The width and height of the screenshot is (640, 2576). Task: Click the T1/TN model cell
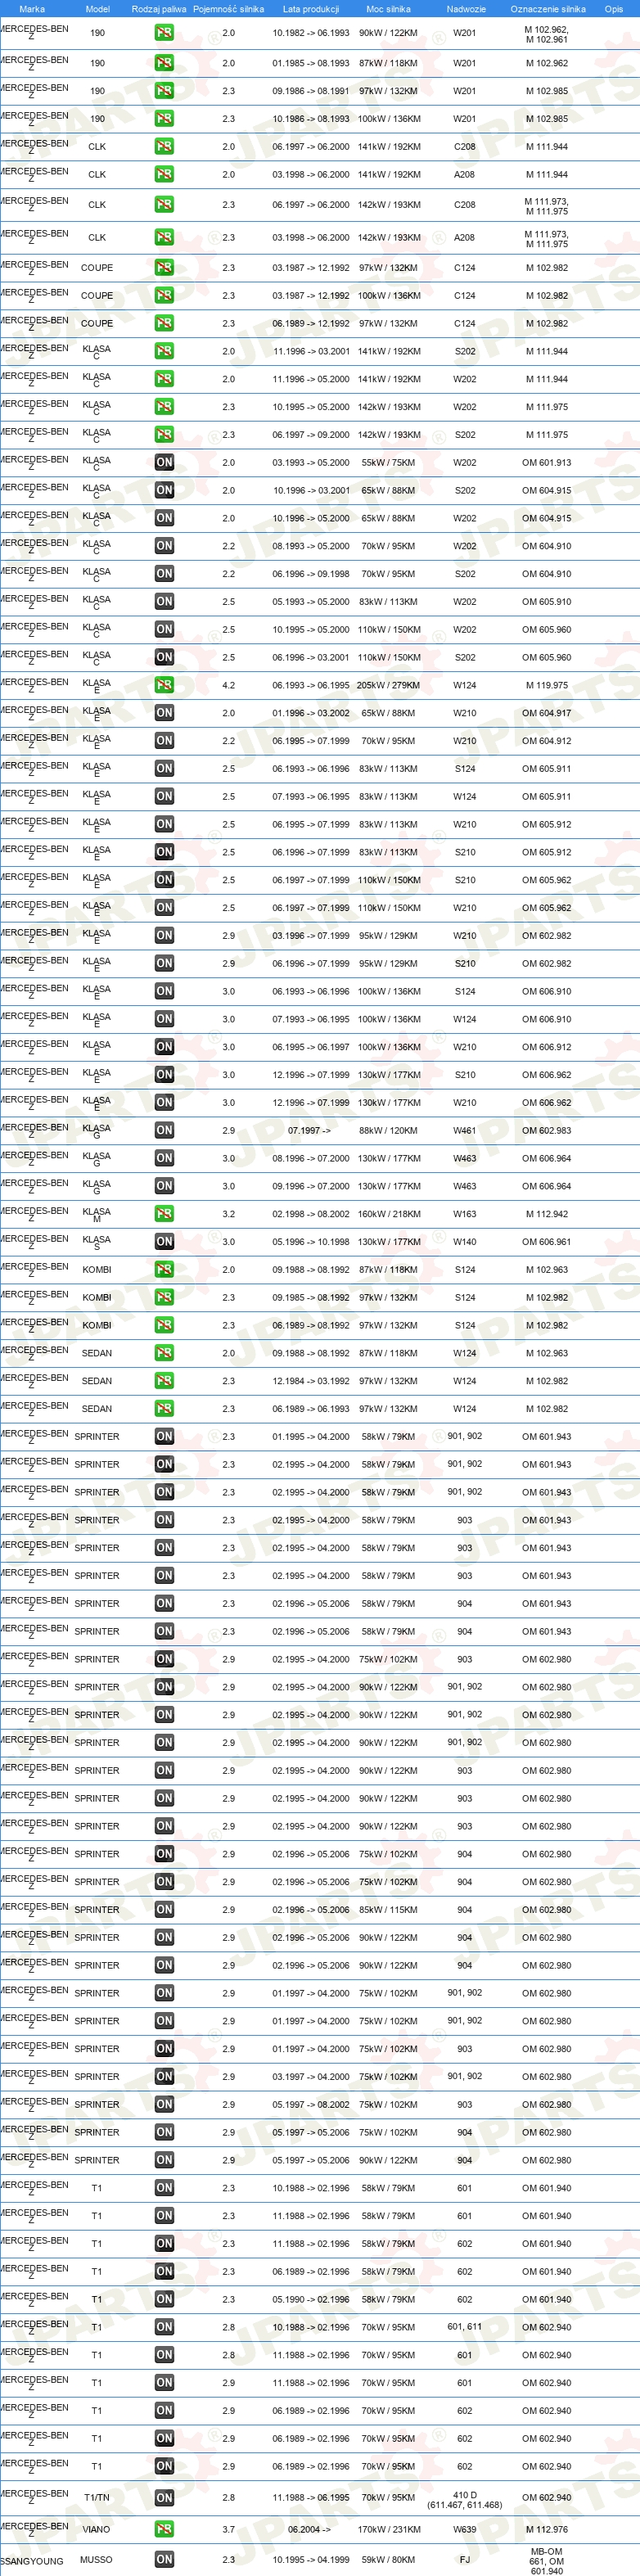[x=97, y=2498]
